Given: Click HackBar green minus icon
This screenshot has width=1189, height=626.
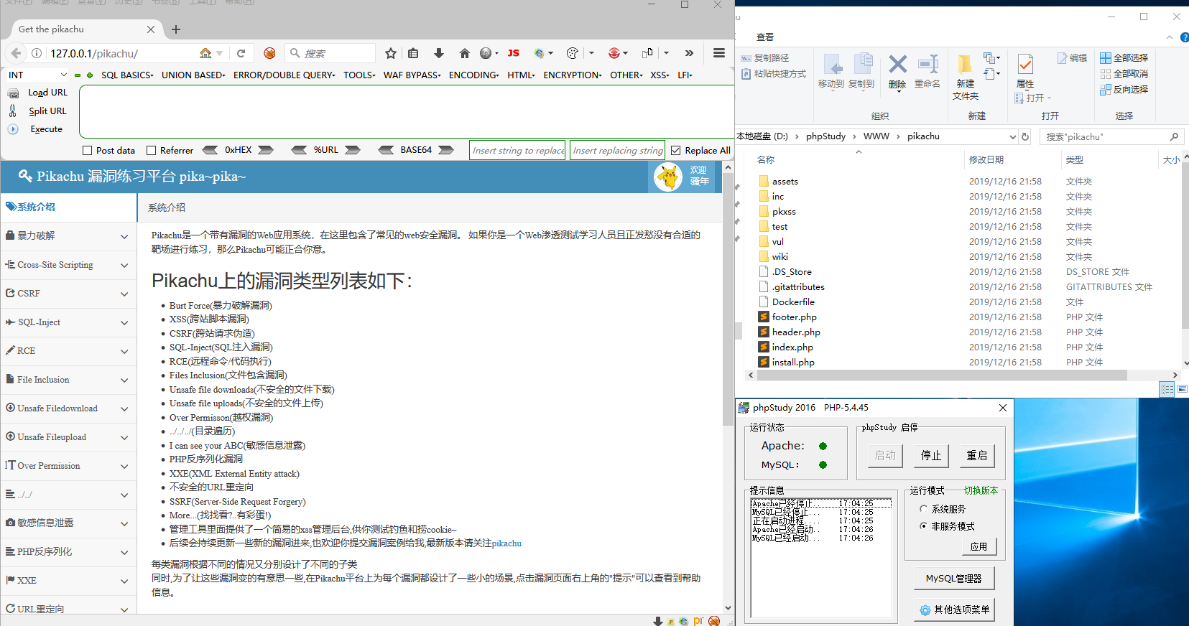Looking at the screenshot, I should [x=78, y=75].
